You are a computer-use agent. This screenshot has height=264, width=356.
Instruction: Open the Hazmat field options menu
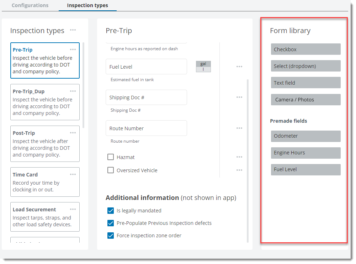(239, 157)
